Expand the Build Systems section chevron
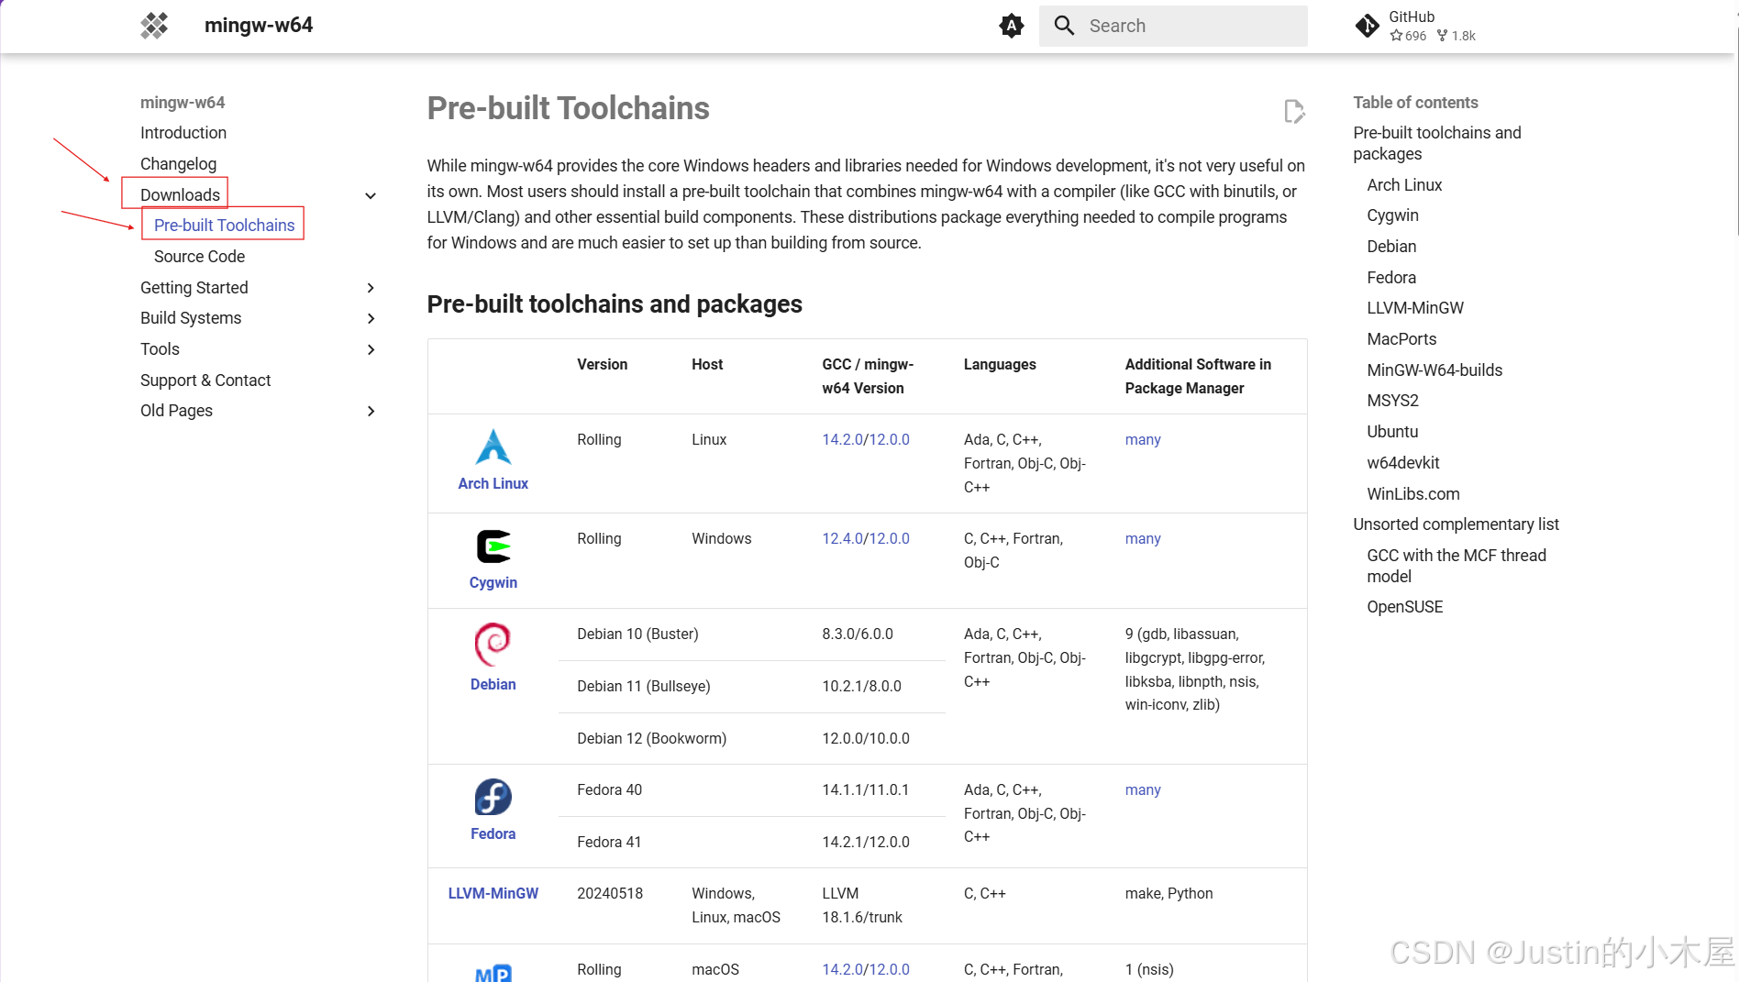The image size is (1739, 982). click(371, 318)
